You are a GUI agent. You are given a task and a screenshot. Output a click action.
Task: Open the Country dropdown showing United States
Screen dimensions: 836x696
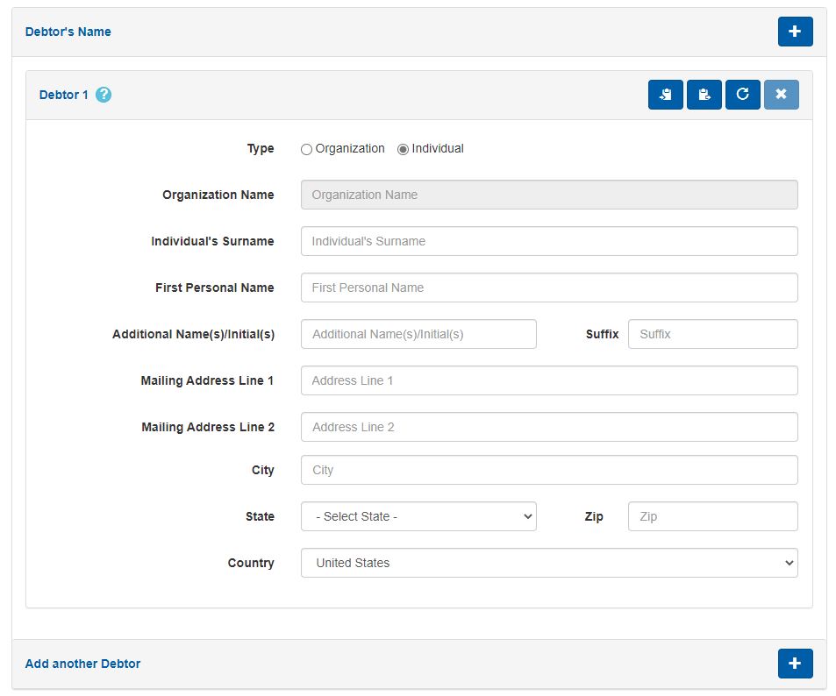548,563
